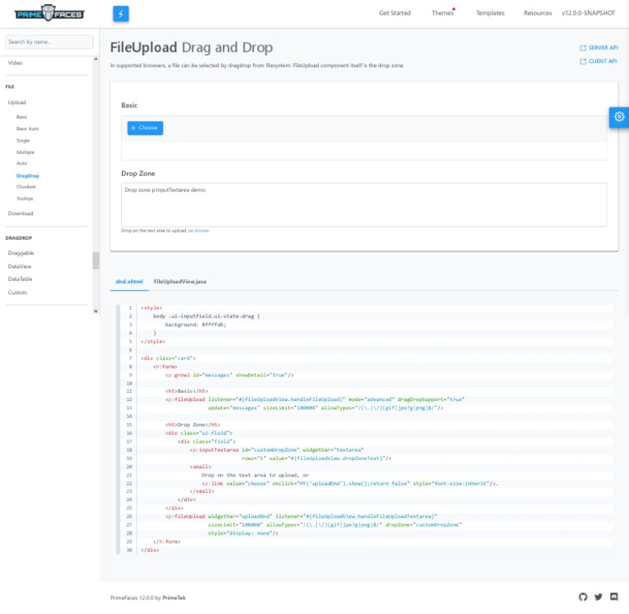Image resolution: width=629 pixels, height=614 pixels.
Task: Open the Themes menu
Action: [442, 13]
